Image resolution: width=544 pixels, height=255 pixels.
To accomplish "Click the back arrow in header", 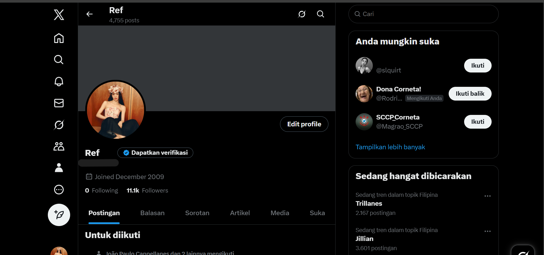I will (90, 14).
